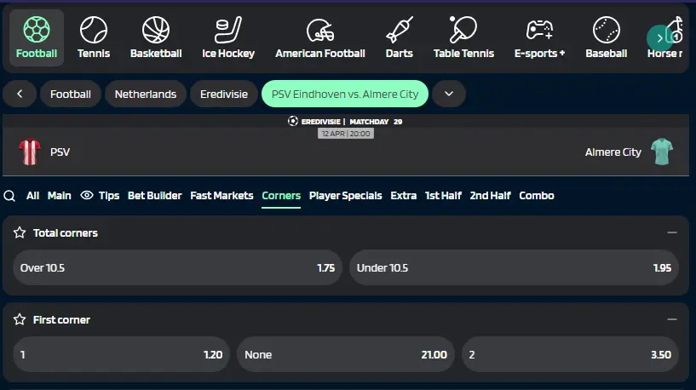Click PSV Eindhoven vs. Almere City pill
Image resolution: width=696 pixels, height=390 pixels.
coord(345,94)
